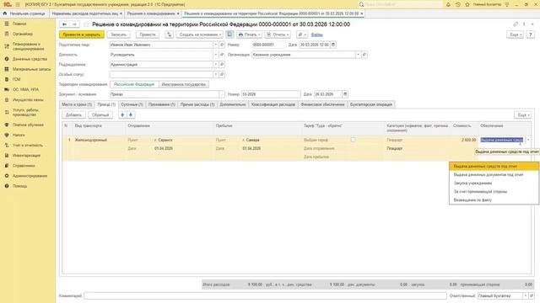Select "За счет принимающей стороны" option
This screenshot has width=540, height=303.
coord(494,192)
